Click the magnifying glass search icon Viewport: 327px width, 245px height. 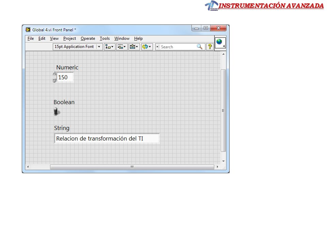click(200, 47)
